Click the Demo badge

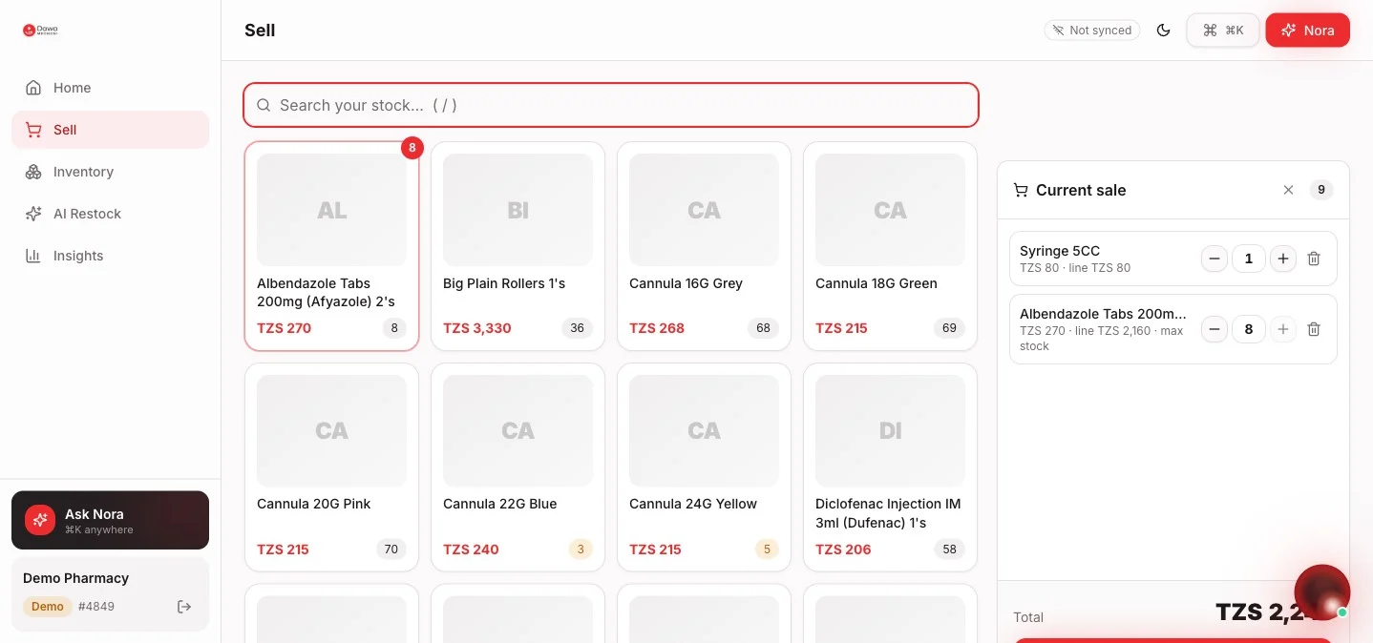pyautogui.click(x=48, y=607)
